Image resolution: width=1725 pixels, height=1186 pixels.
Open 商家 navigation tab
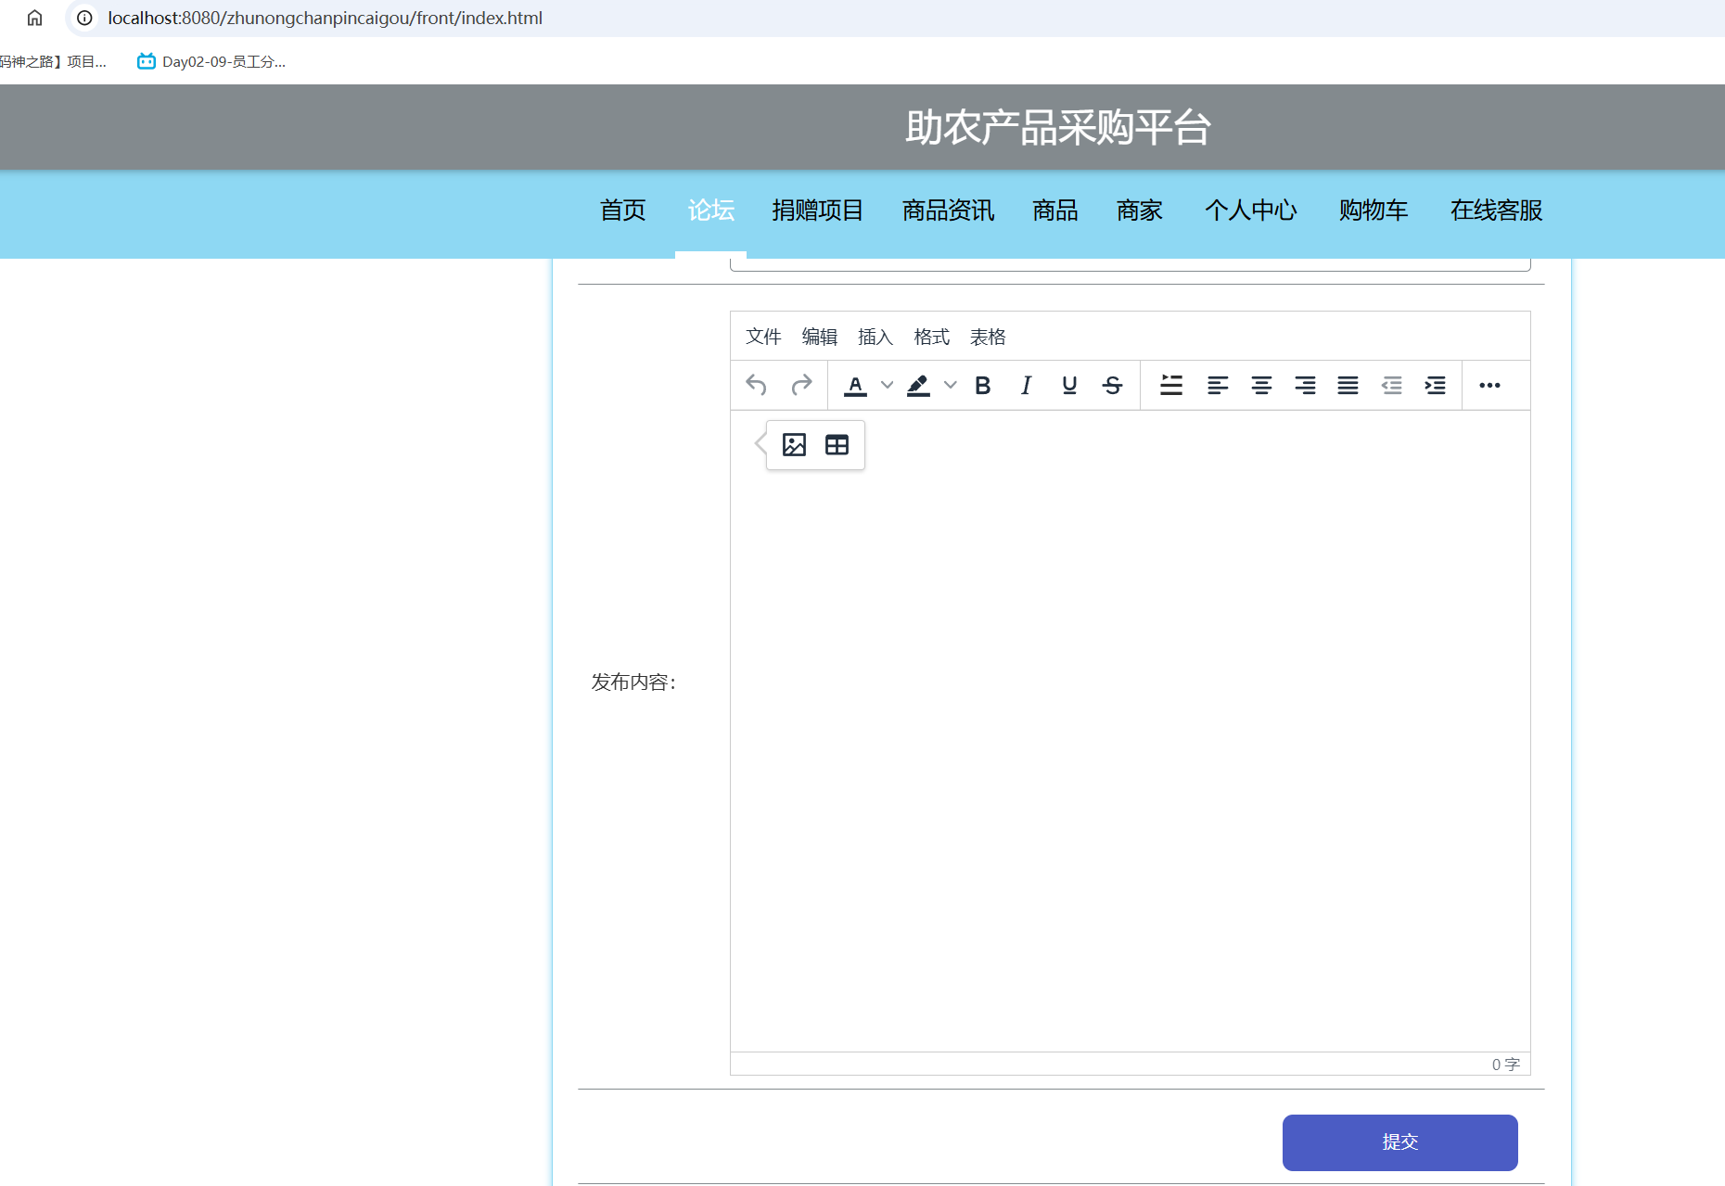tap(1140, 210)
